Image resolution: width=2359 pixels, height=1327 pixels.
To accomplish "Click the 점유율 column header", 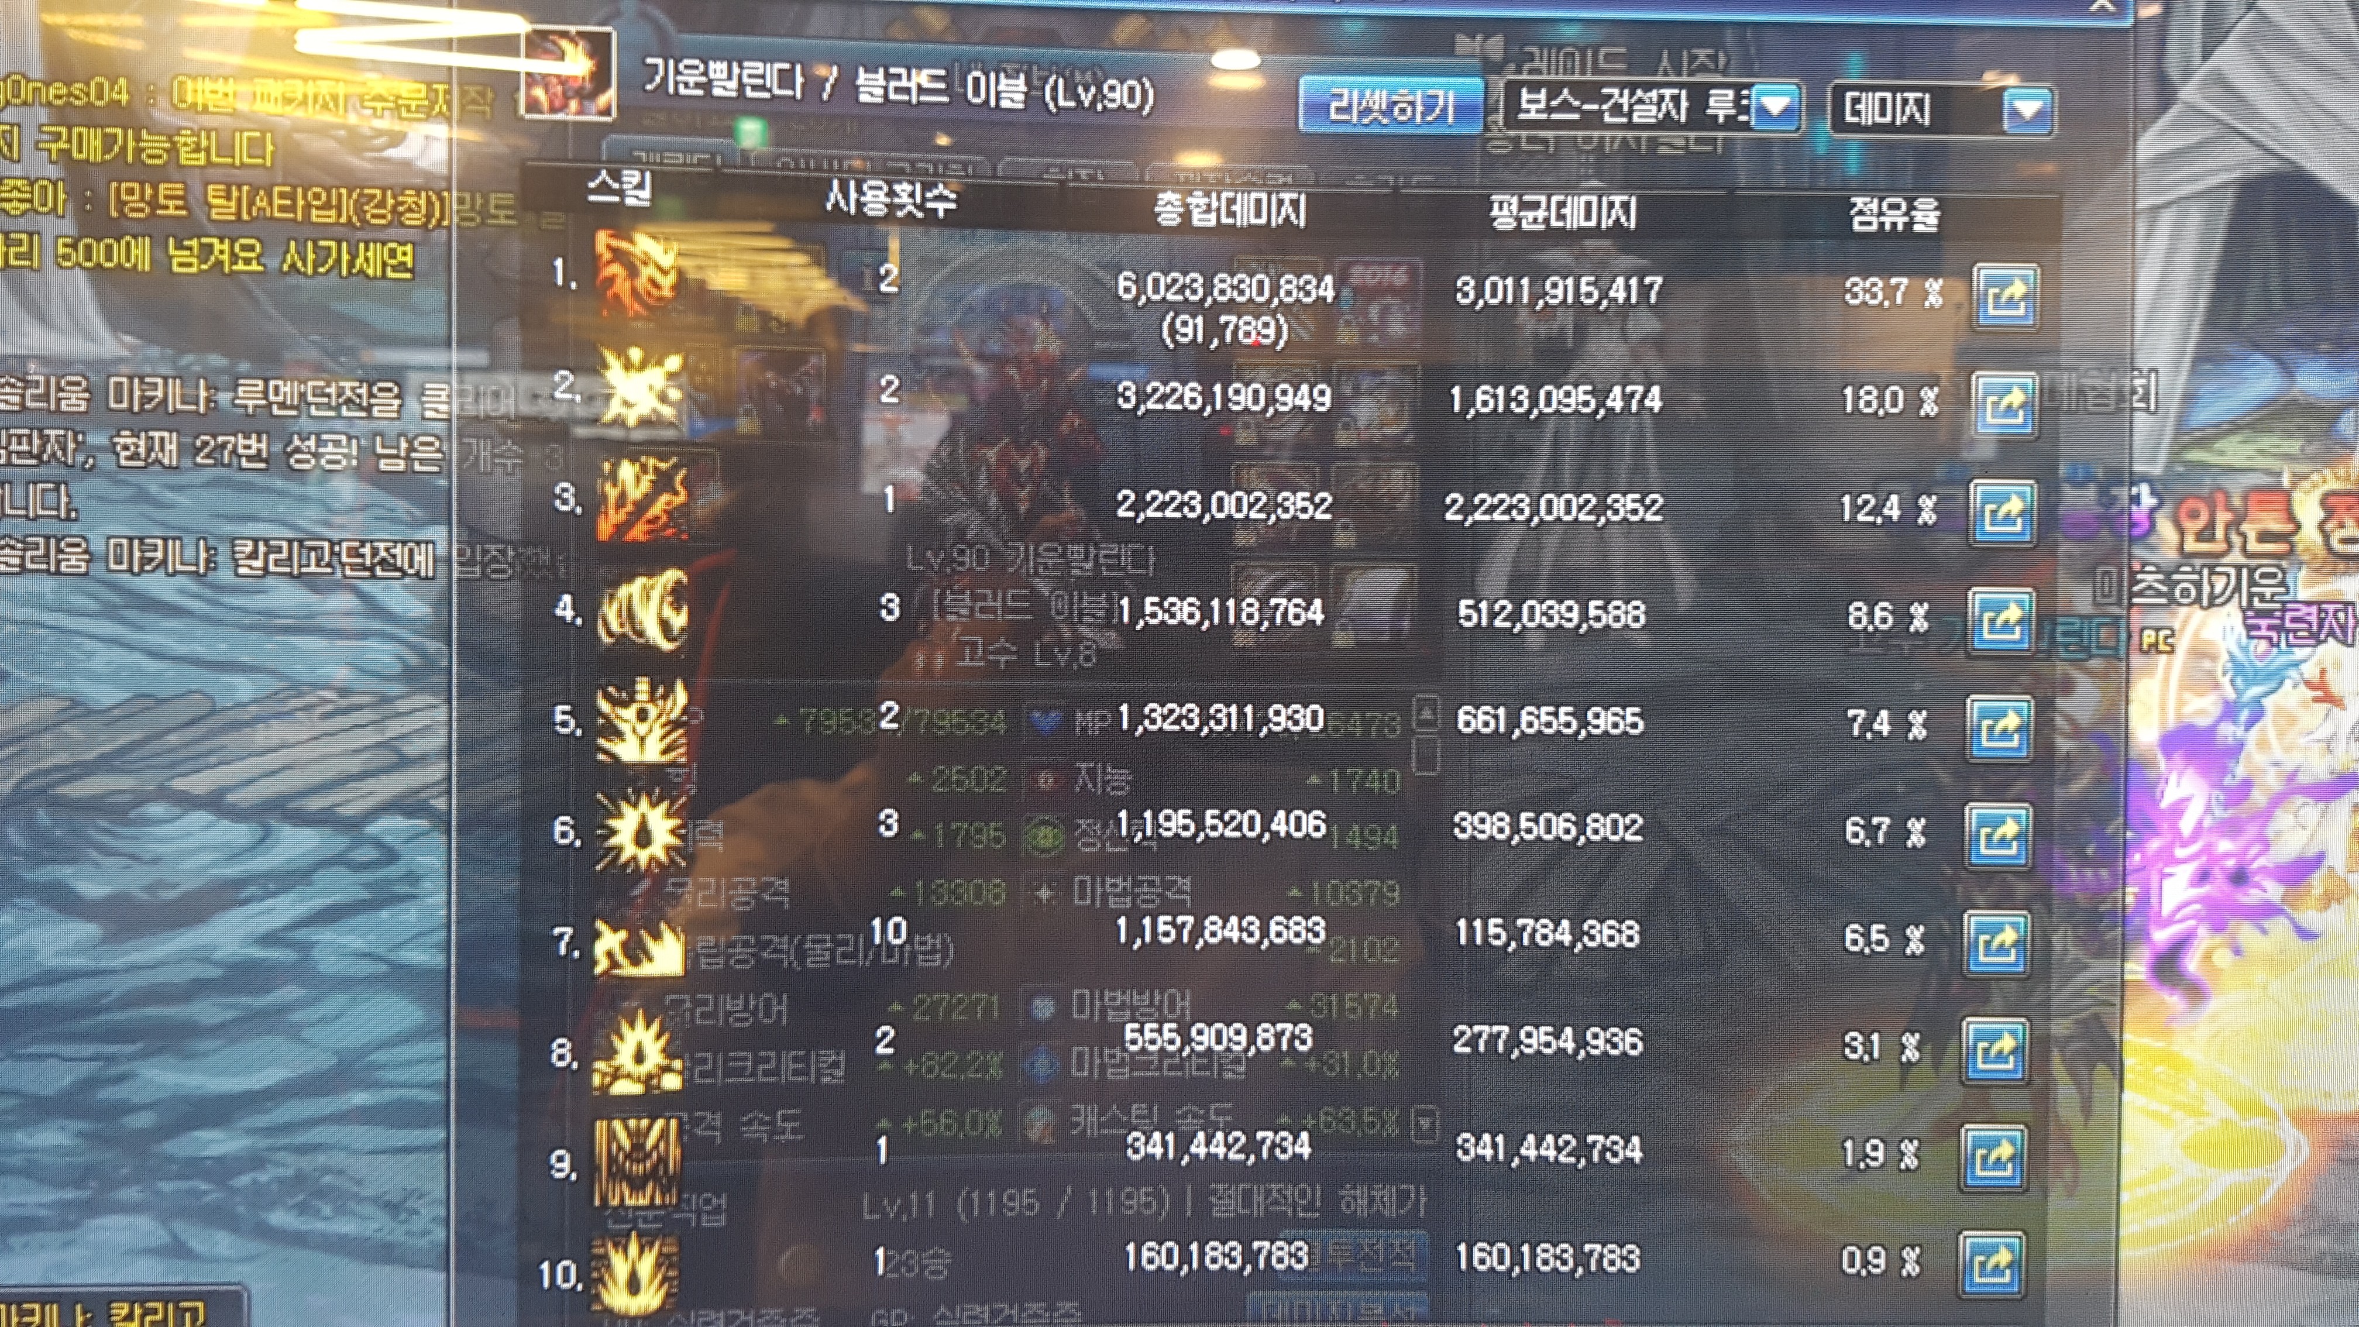I will 1894,215.
